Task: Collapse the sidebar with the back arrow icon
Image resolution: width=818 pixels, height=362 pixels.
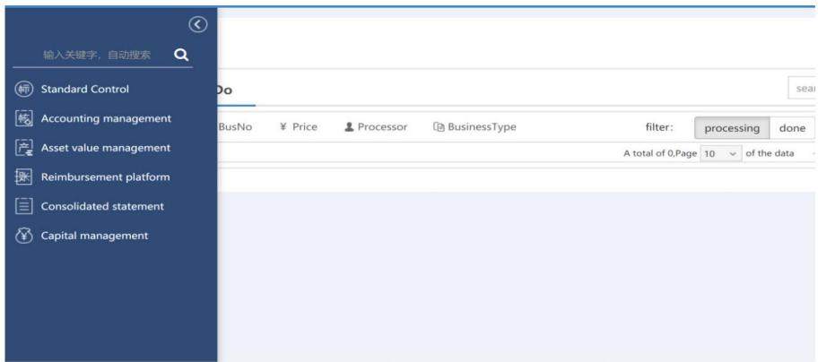Action: coord(197,24)
